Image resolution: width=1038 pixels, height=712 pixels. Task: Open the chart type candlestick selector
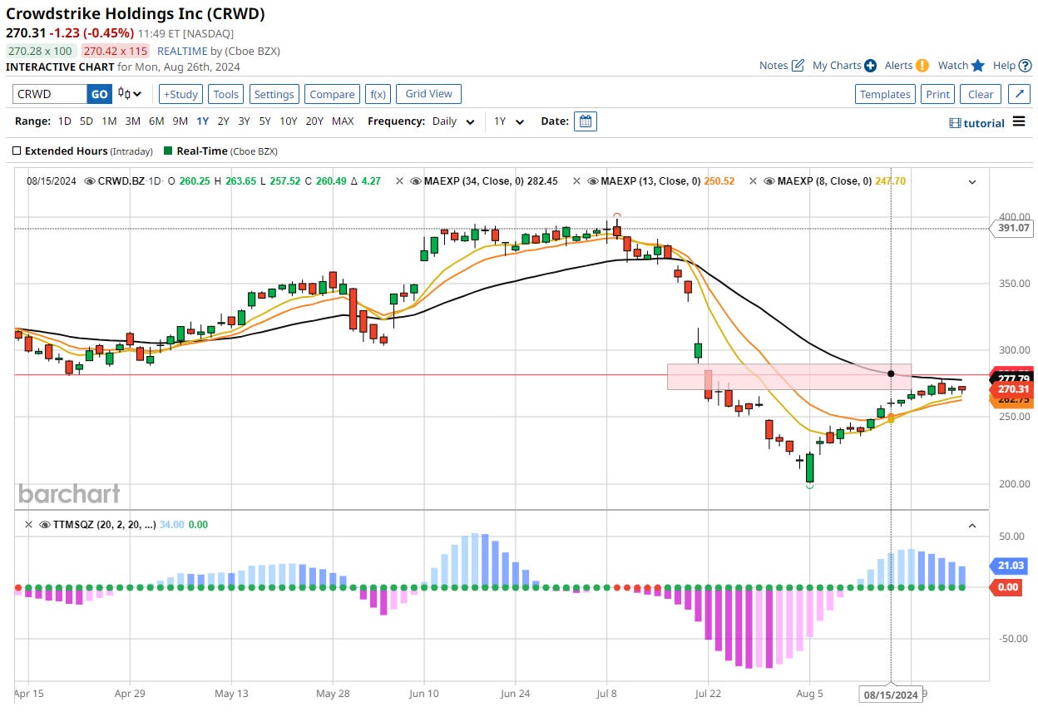click(x=130, y=94)
